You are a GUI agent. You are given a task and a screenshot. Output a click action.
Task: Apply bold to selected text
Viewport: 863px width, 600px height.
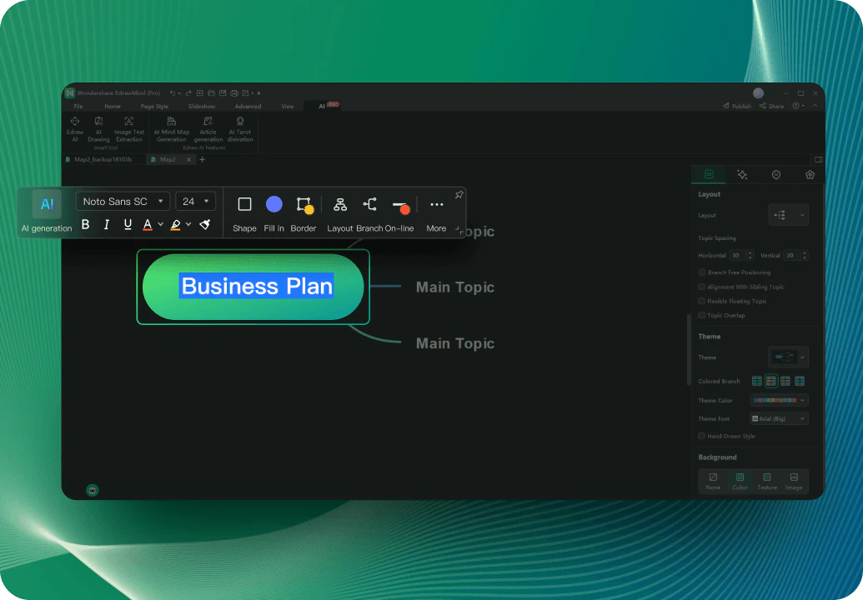(x=85, y=224)
